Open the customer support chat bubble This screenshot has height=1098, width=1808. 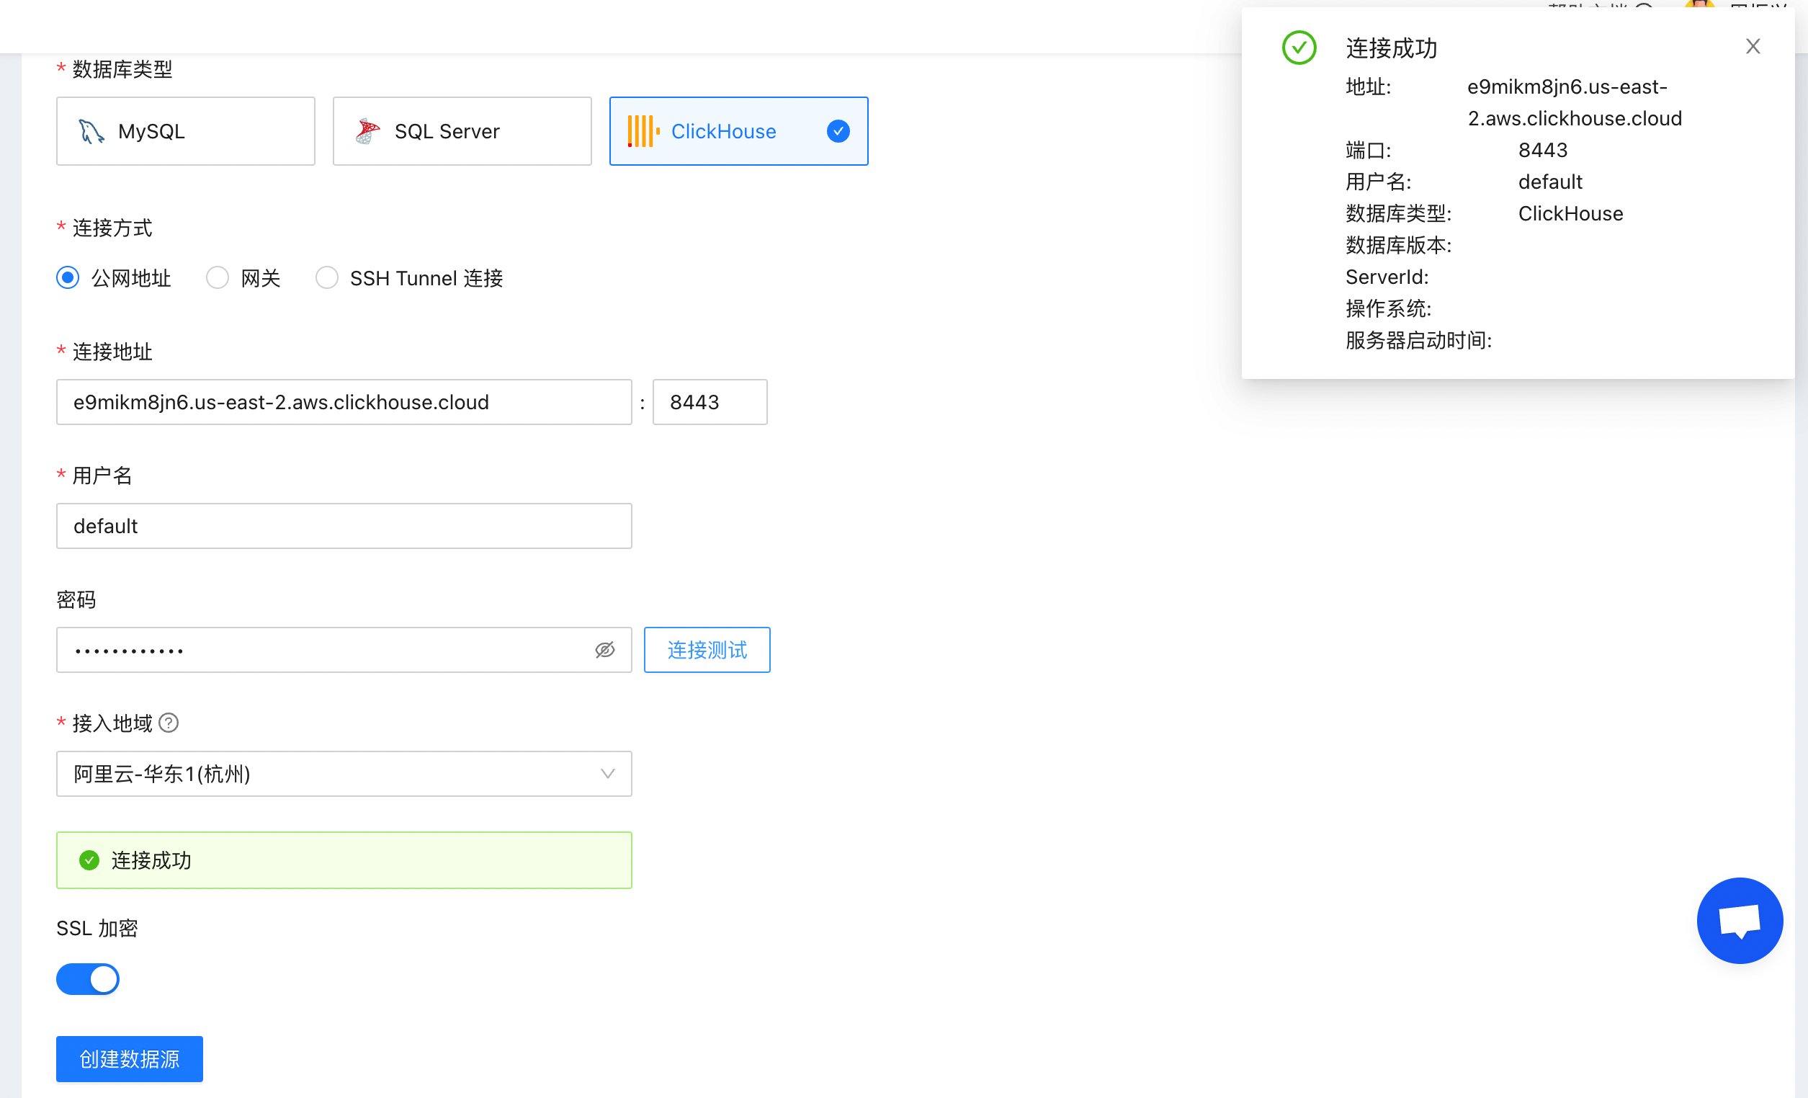pos(1739,920)
